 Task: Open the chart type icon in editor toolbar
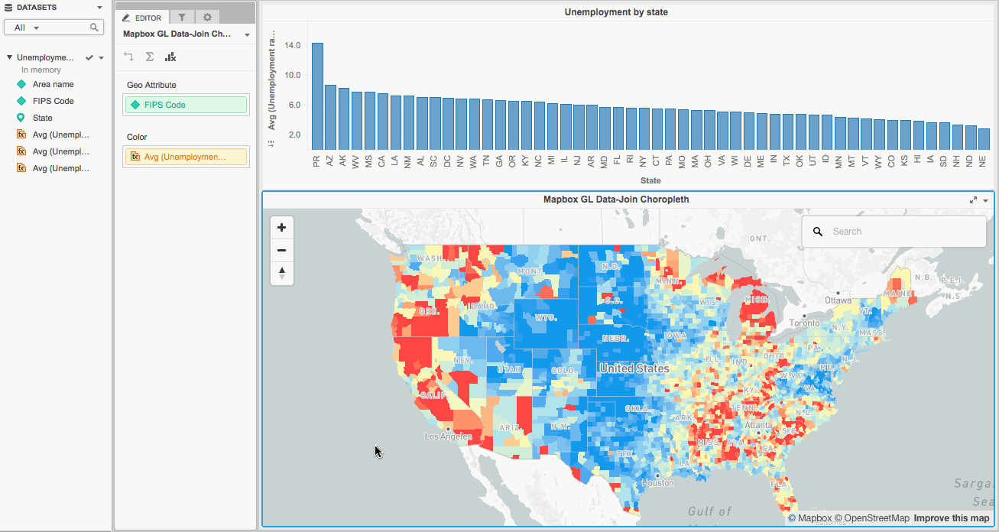tap(170, 56)
